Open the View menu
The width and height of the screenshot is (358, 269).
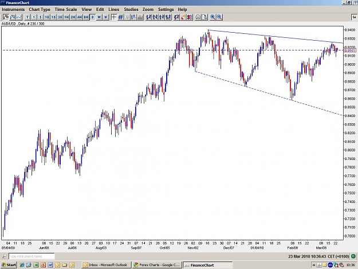point(86,9)
